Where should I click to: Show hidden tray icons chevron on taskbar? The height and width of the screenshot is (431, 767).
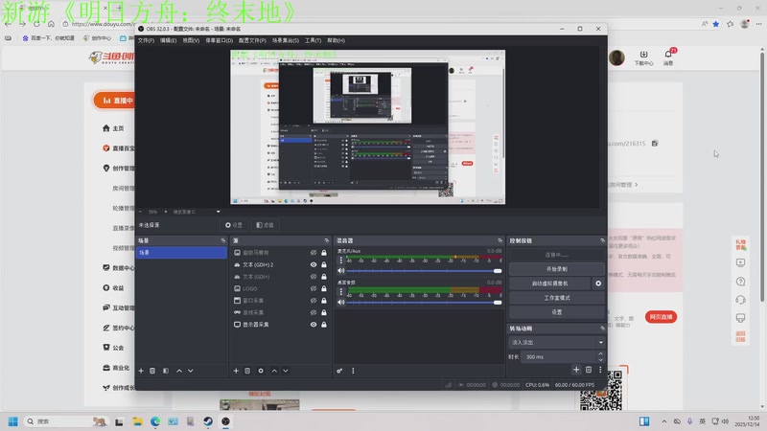(x=663, y=421)
